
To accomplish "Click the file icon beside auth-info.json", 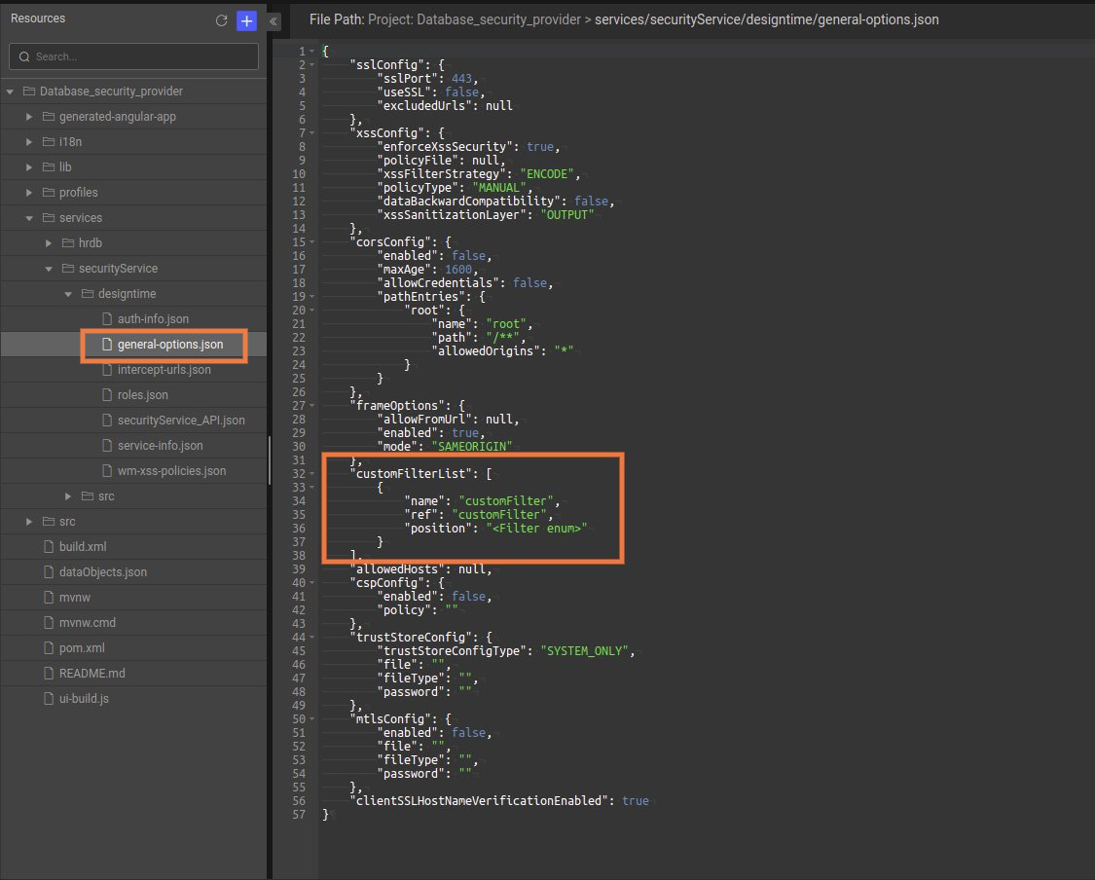I will pos(107,318).
